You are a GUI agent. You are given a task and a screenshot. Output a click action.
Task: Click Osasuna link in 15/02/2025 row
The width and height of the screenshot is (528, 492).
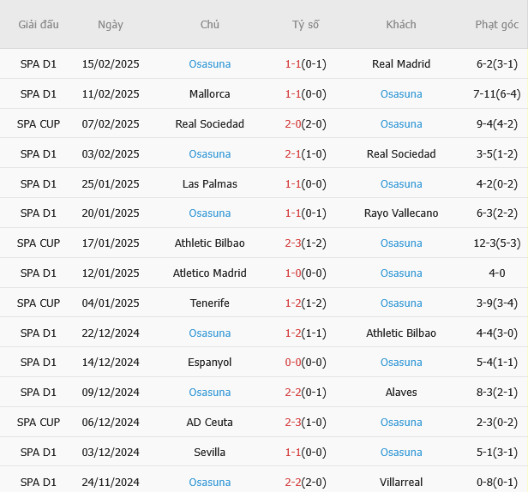(210, 64)
